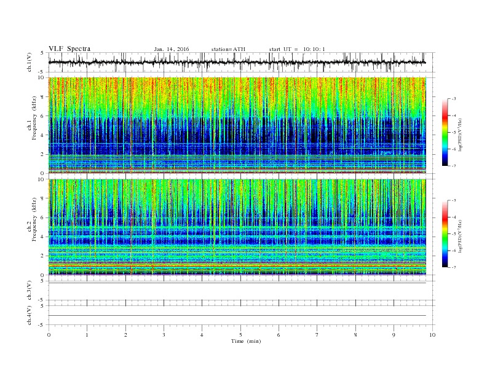This screenshot has height=376, width=487.
Task: Click the time axis tick label "9"
Action: pyautogui.click(x=394, y=335)
